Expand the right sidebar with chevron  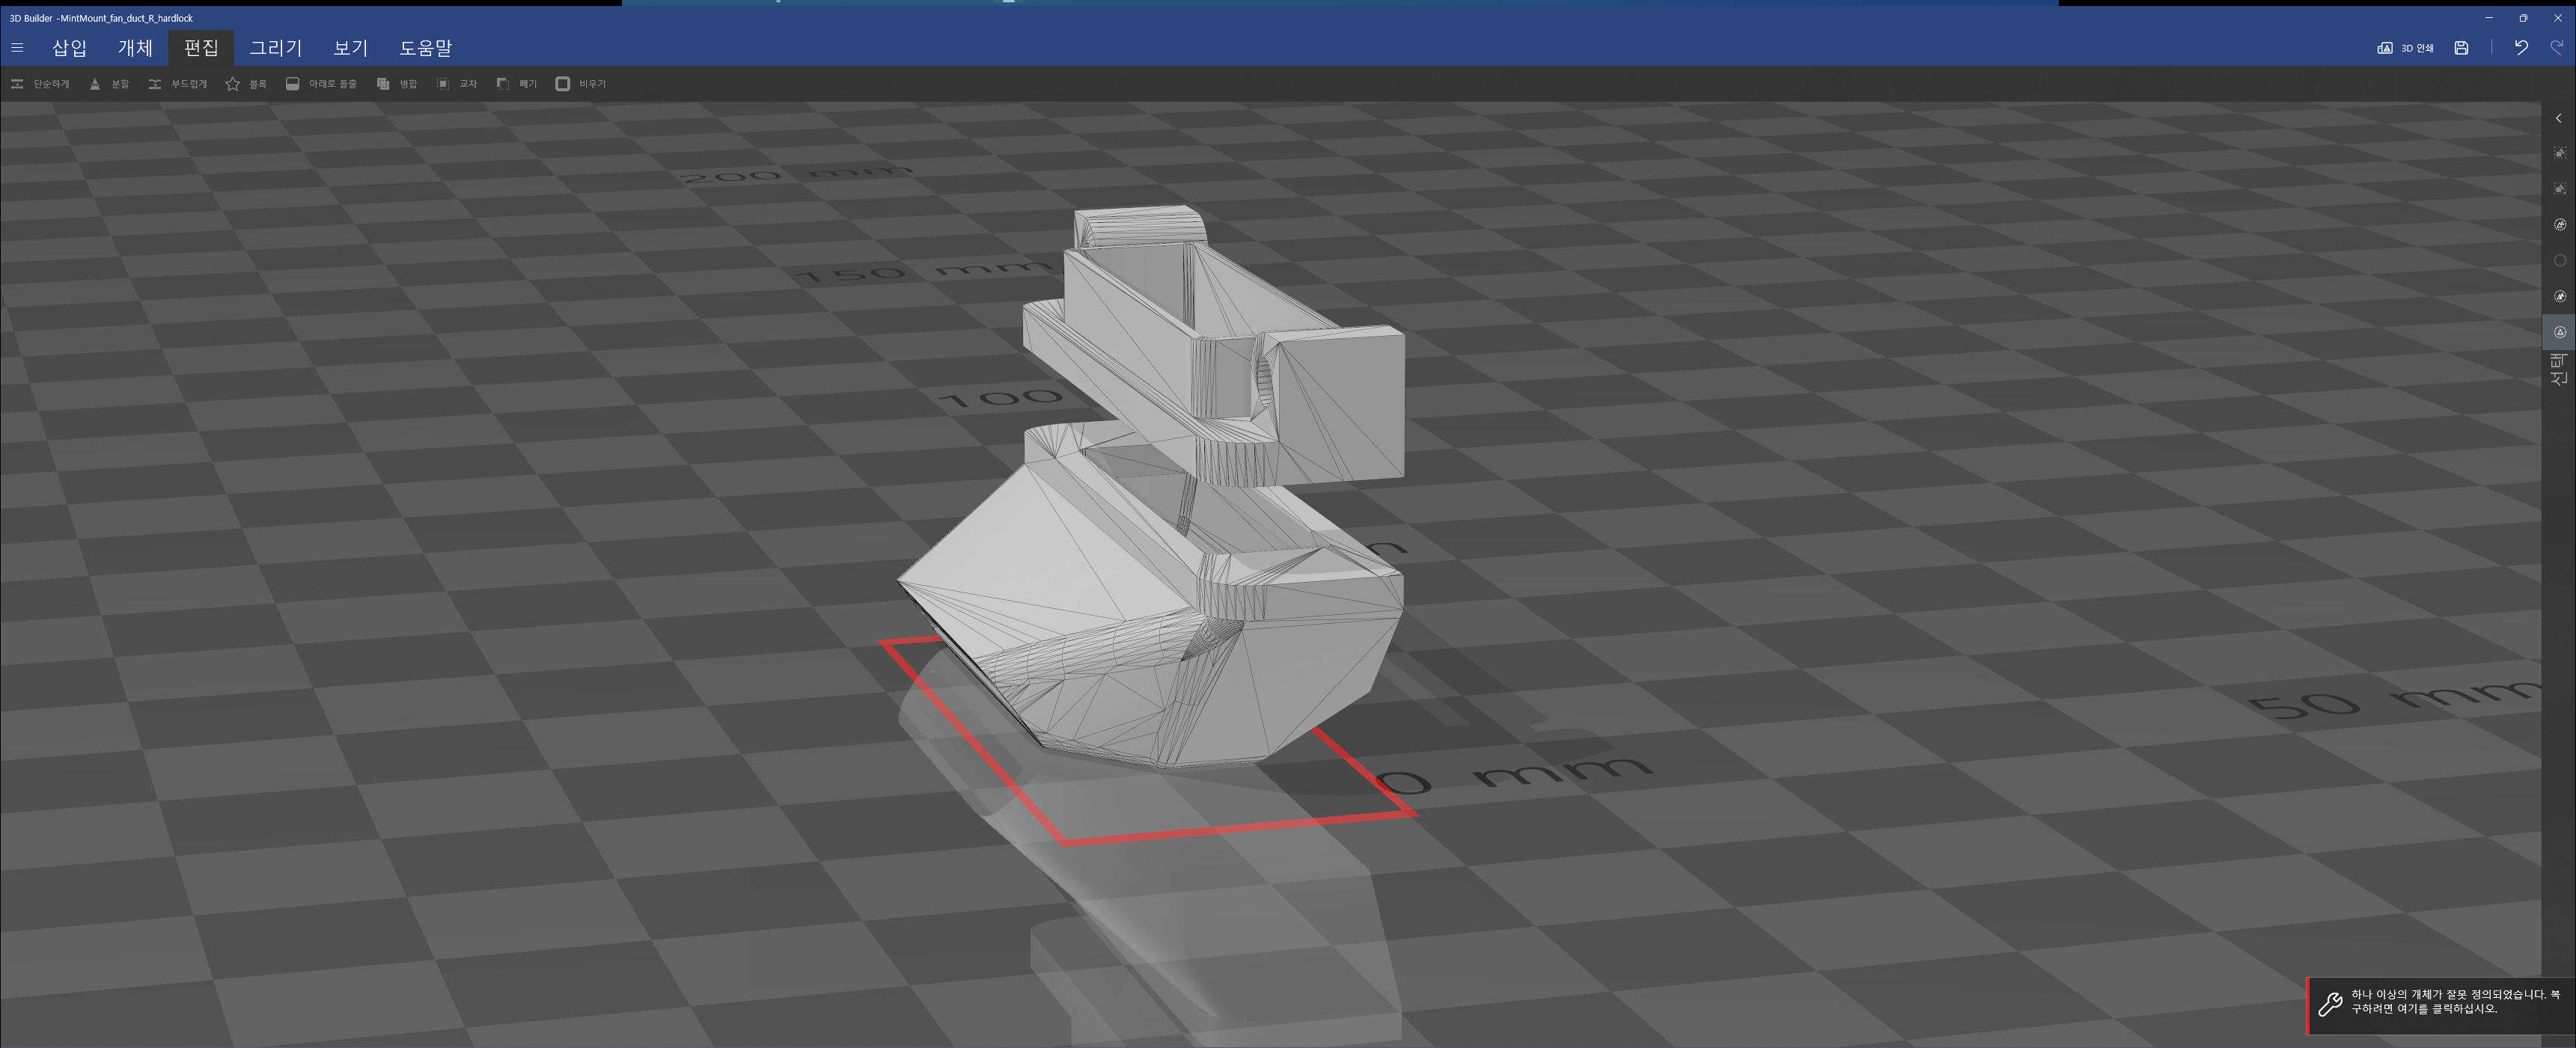2558,118
